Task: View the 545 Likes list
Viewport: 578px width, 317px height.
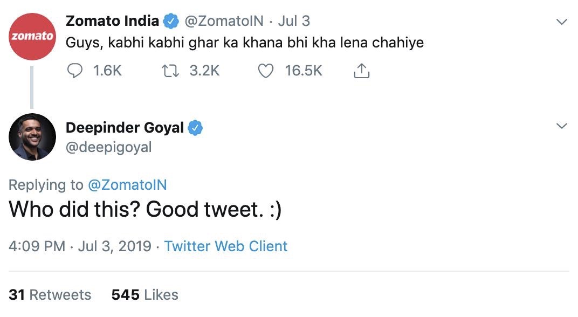Action: (x=144, y=295)
